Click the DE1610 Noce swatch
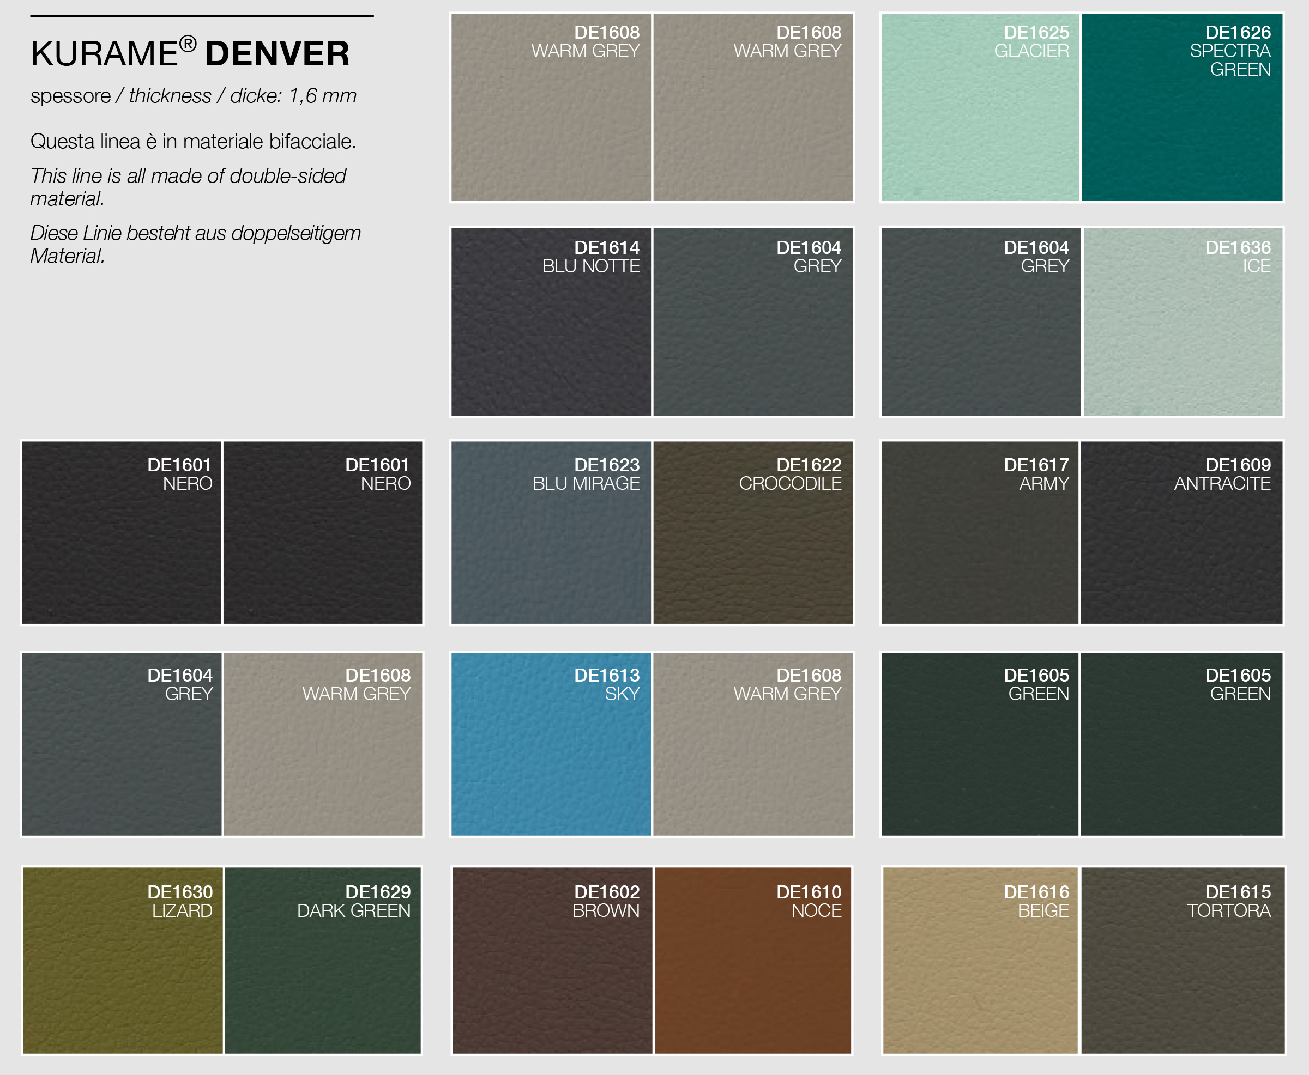Screen dimensions: 1309x1075 click(753, 960)
